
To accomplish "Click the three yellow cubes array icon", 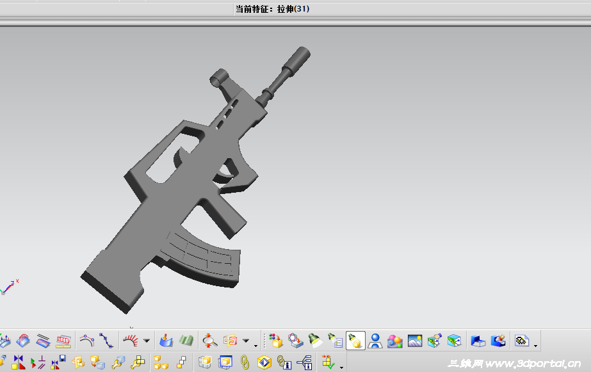I will pyautogui.click(x=161, y=362).
